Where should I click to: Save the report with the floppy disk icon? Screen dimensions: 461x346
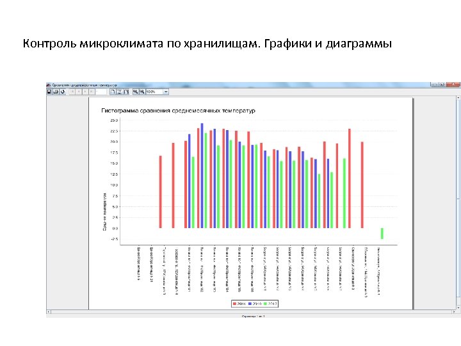pyautogui.click(x=49, y=92)
